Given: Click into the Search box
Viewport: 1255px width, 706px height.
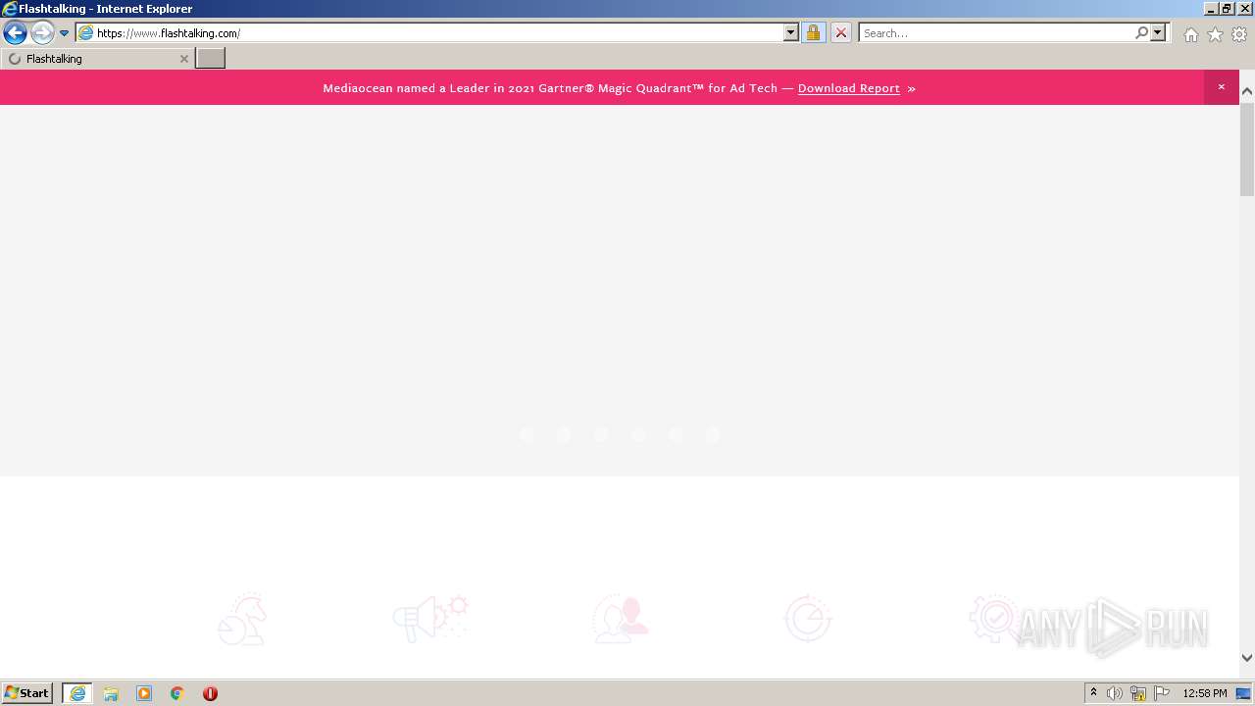Looking at the screenshot, I should click(x=996, y=33).
